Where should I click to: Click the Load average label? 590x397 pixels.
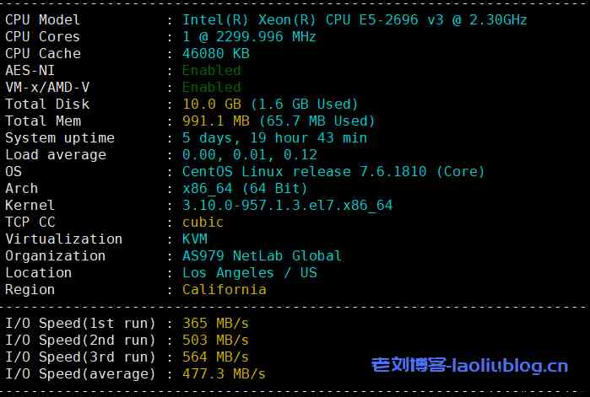56,155
